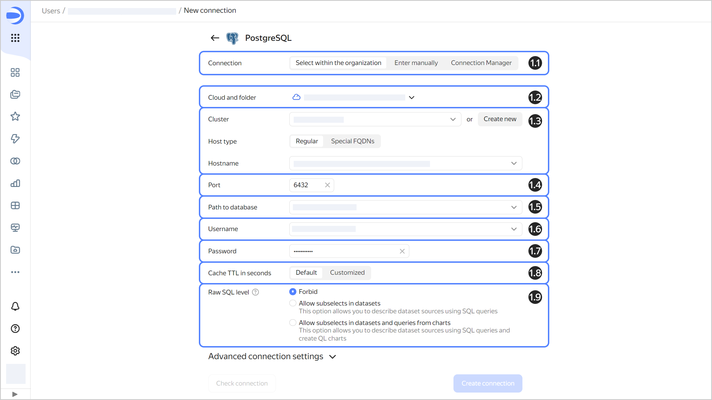Click the lightning bolt icon in sidebar
This screenshot has height=400, width=712.
tap(15, 139)
